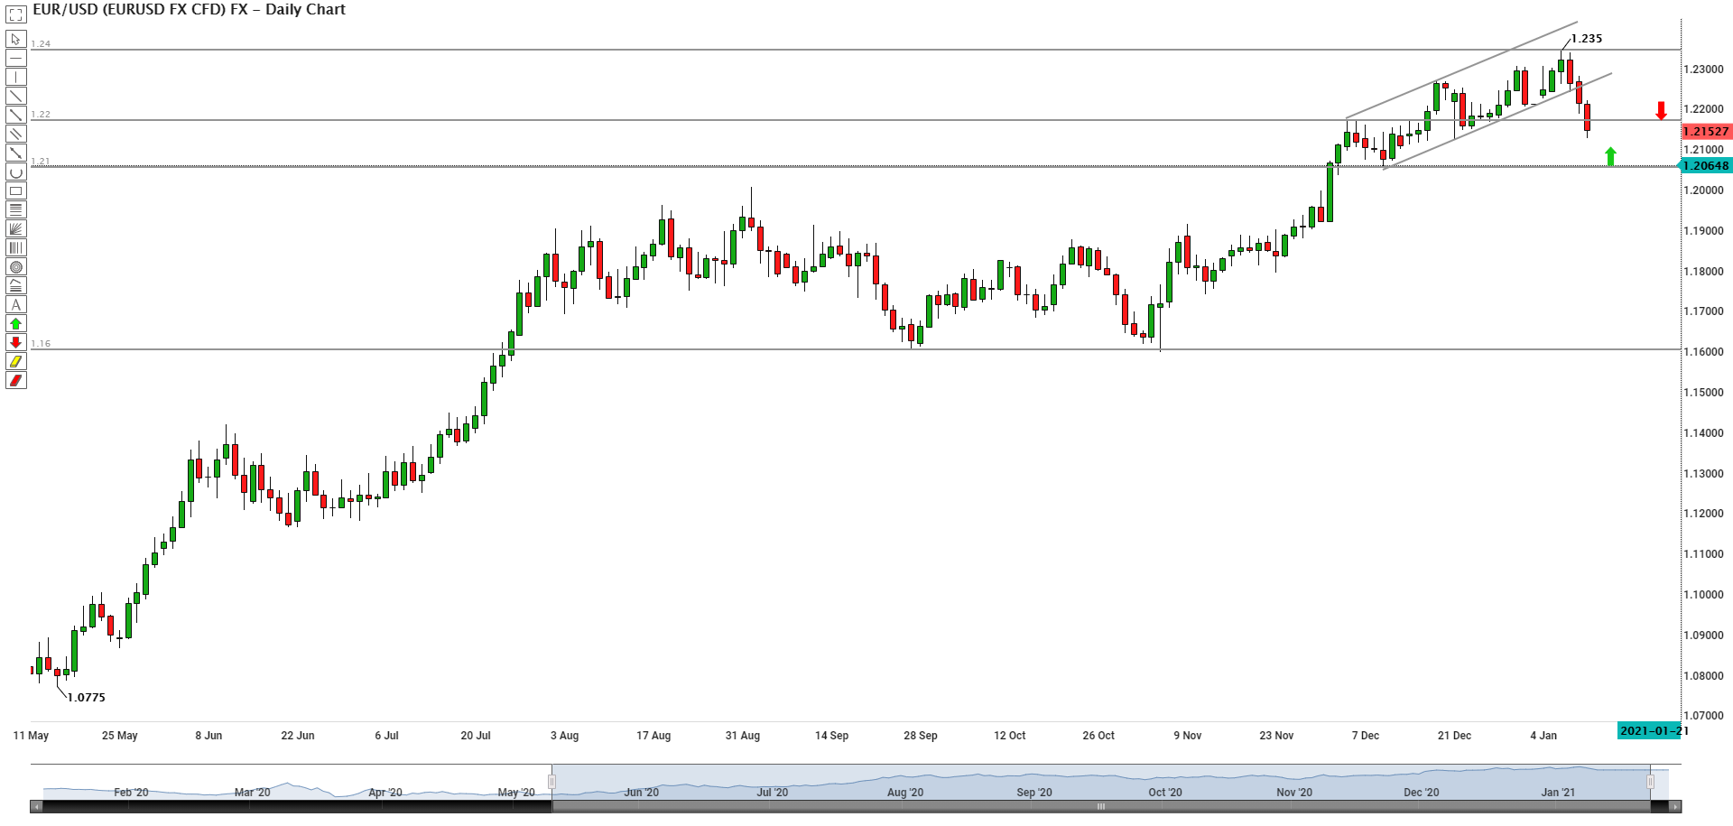Toggle fullscreen chart mode icon
The width and height of the screenshot is (1733, 826).
[x=15, y=14]
